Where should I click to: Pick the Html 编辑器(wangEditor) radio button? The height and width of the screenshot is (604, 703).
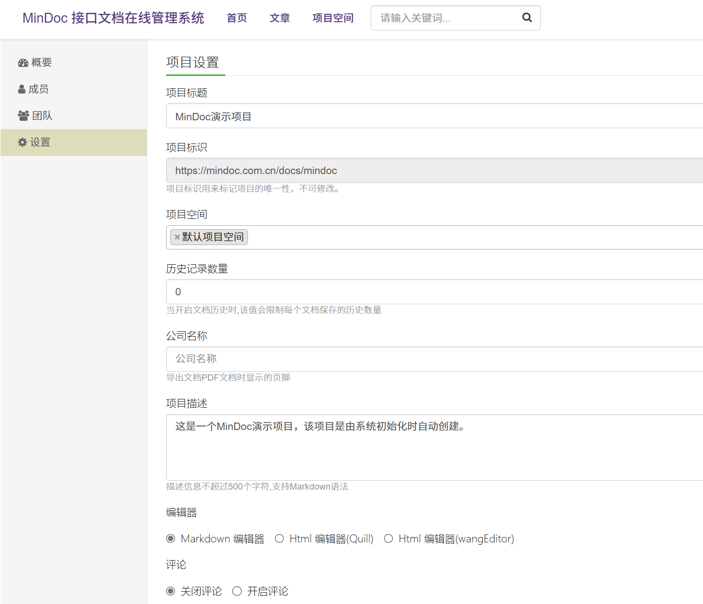pos(388,538)
